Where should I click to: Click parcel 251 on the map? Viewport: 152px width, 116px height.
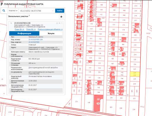click(x=76, y=102)
